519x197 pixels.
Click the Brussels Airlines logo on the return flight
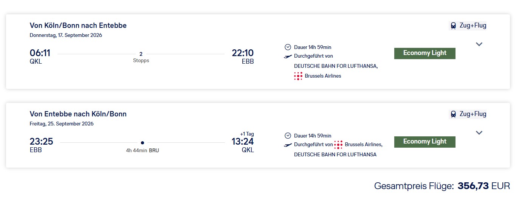pos(338,145)
